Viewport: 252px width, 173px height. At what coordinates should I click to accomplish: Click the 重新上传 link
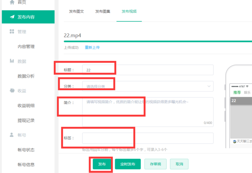(92, 47)
